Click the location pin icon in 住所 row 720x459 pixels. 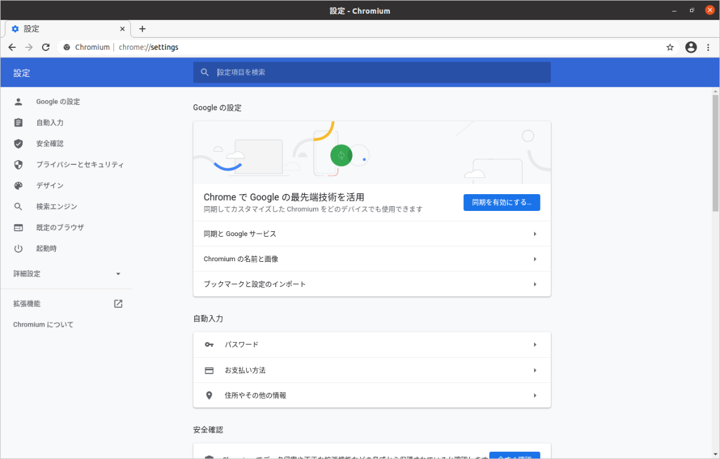click(209, 395)
